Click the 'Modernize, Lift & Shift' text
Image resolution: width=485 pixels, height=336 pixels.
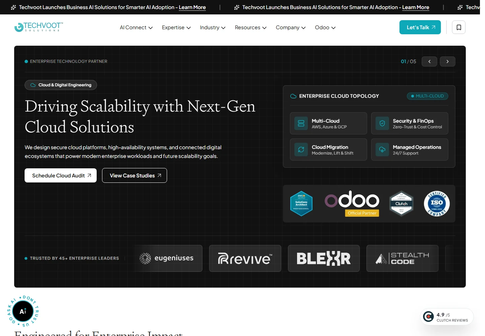[x=332, y=153]
